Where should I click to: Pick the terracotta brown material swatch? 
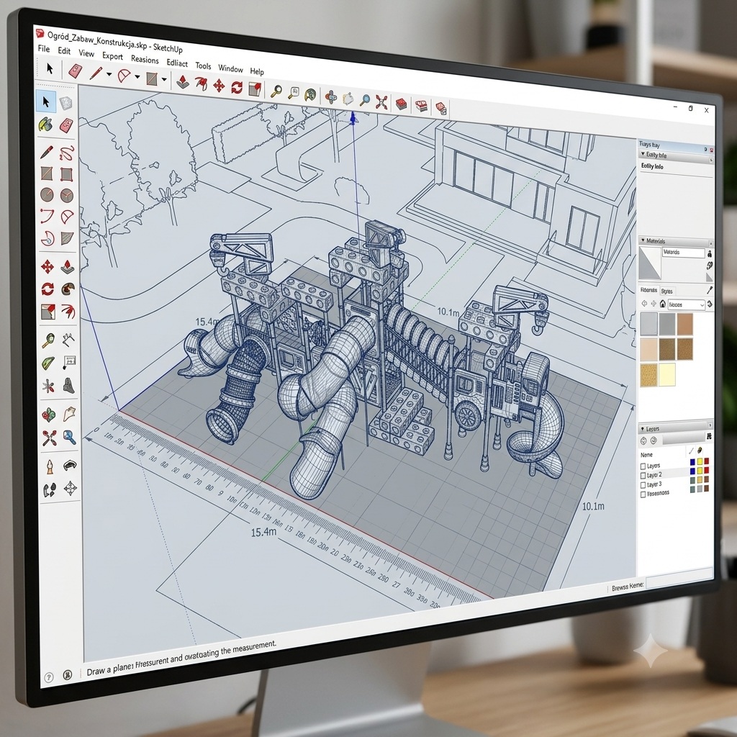coord(685,323)
